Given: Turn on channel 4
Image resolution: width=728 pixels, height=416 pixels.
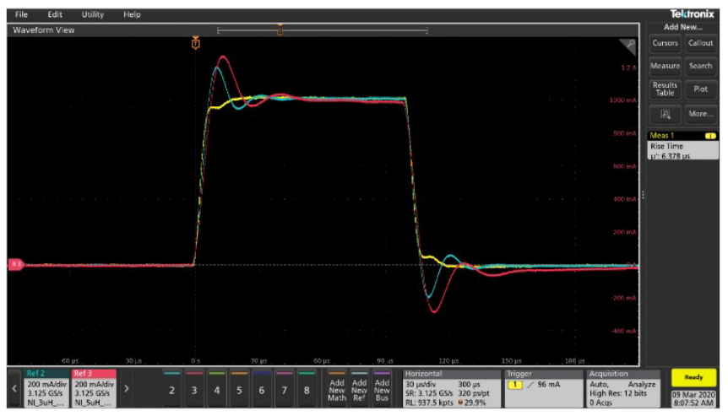Looking at the screenshot, I should click(217, 389).
